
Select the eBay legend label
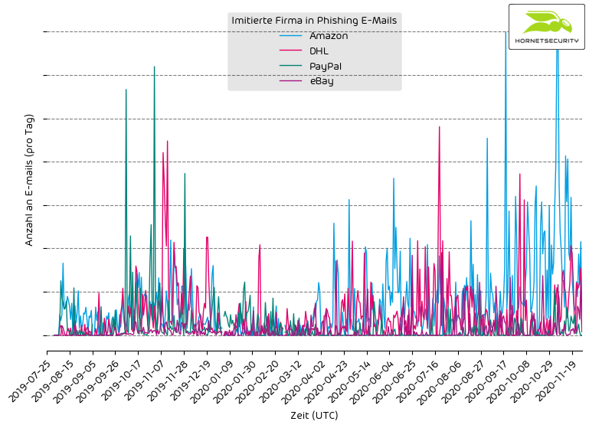tap(322, 81)
